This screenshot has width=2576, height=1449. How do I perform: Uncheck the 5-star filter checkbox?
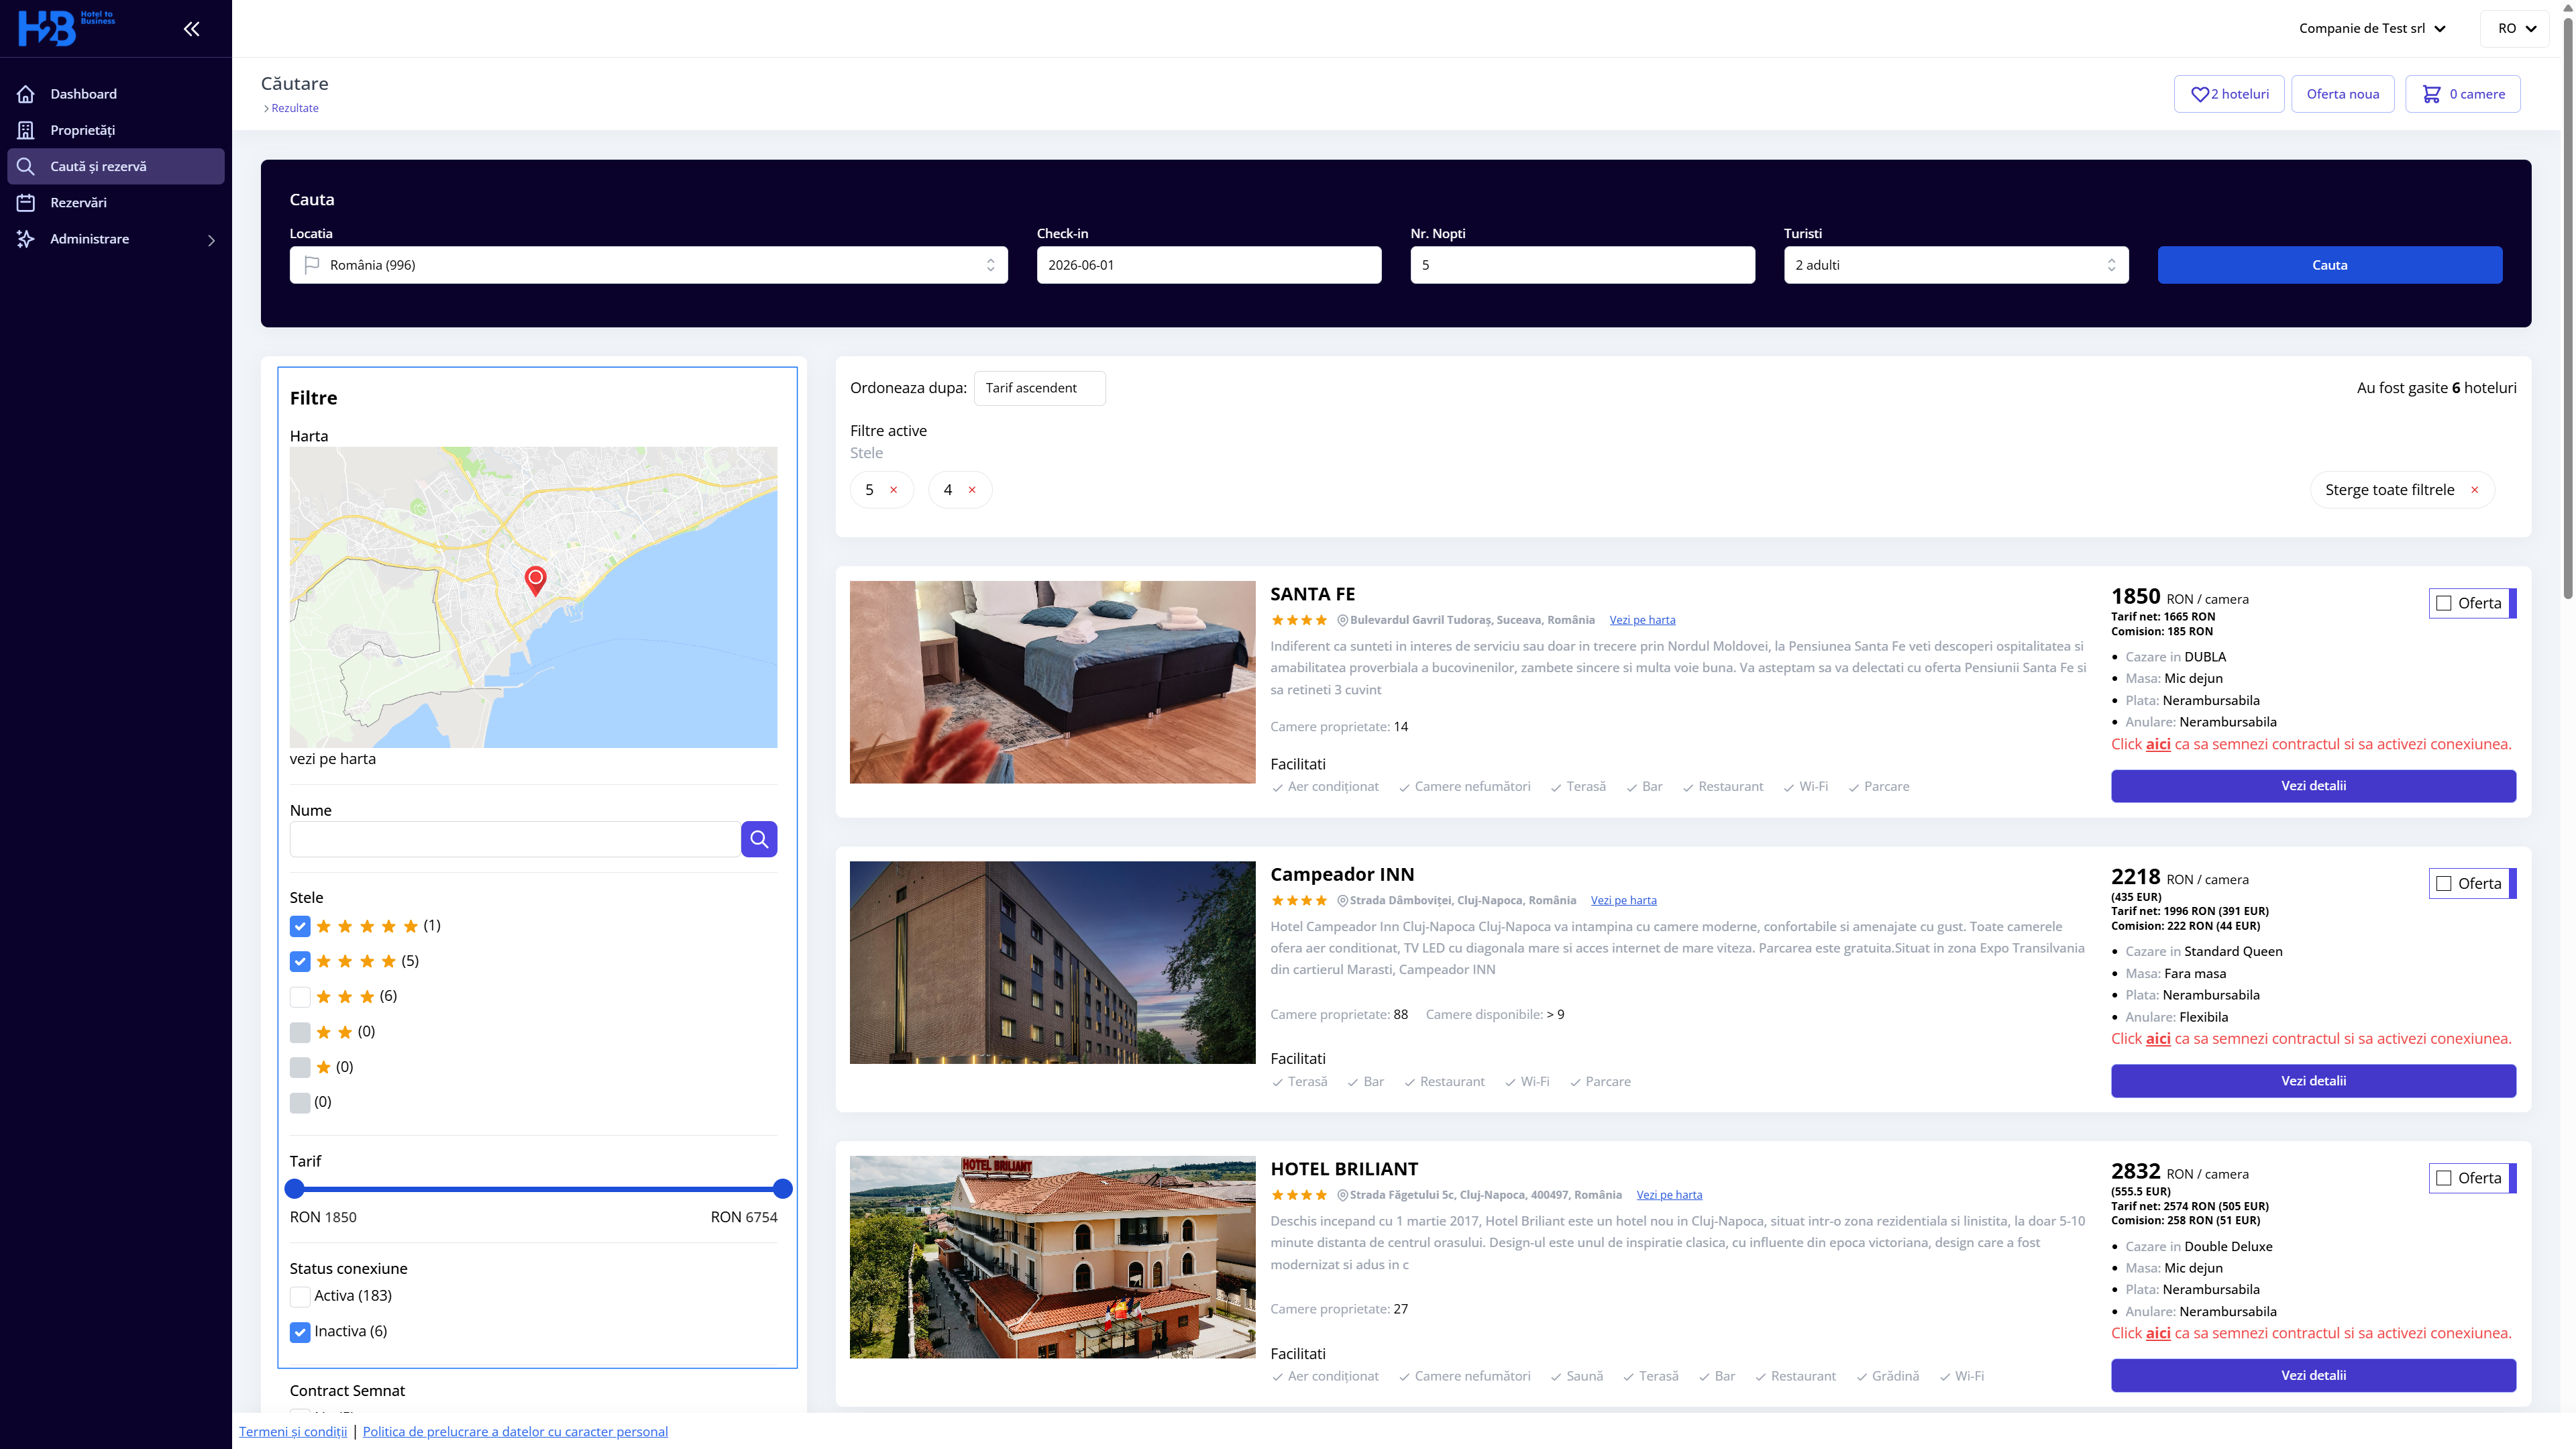(300, 926)
